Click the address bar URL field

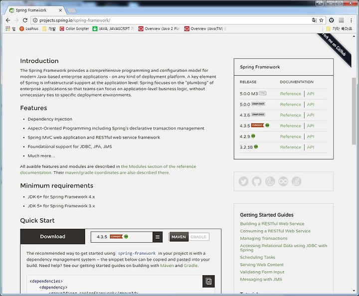(x=174, y=20)
